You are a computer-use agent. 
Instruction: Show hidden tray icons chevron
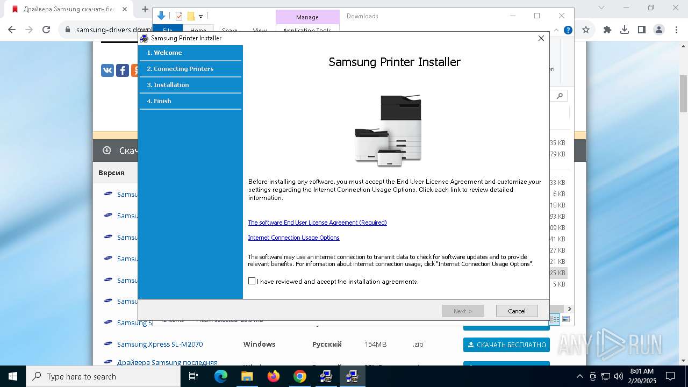tap(579, 376)
